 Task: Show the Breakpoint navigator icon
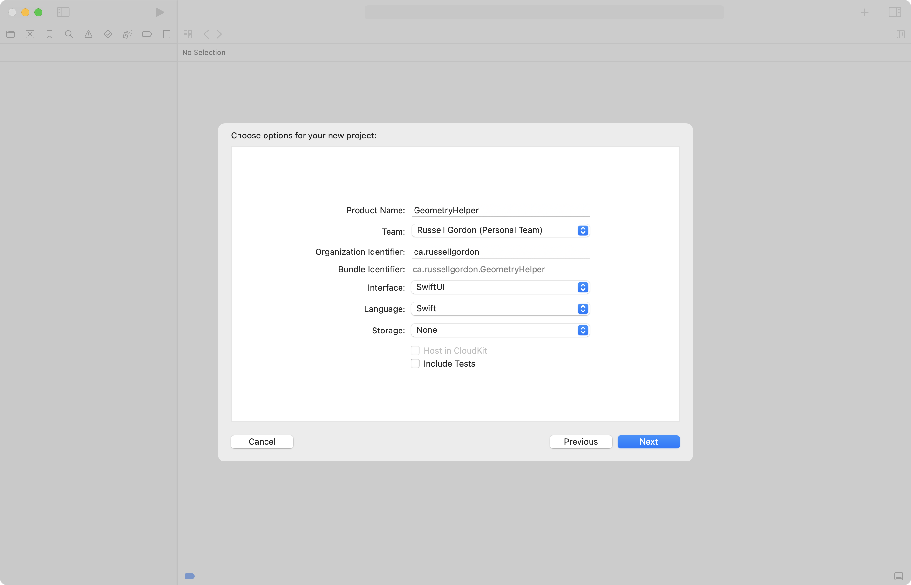(x=147, y=34)
